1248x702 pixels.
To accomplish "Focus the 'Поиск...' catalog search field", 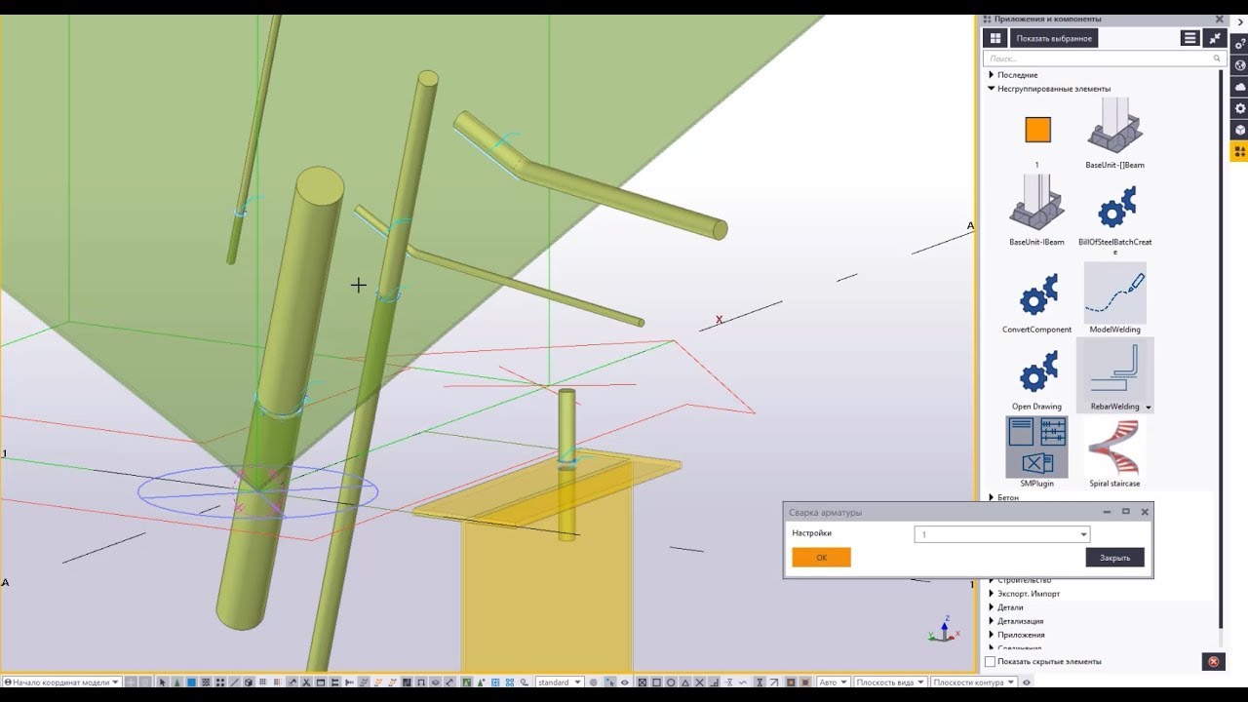I will coord(1105,58).
